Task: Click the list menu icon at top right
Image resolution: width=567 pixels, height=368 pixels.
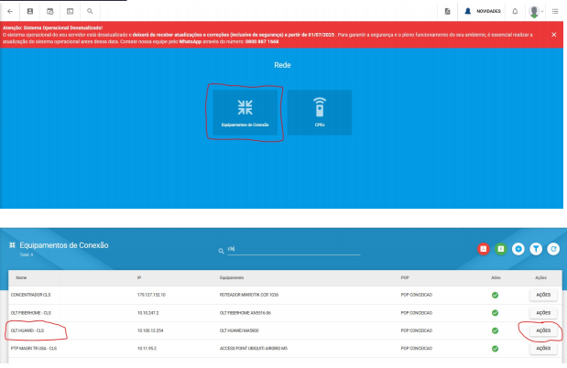Action: (x=555, y=11)
